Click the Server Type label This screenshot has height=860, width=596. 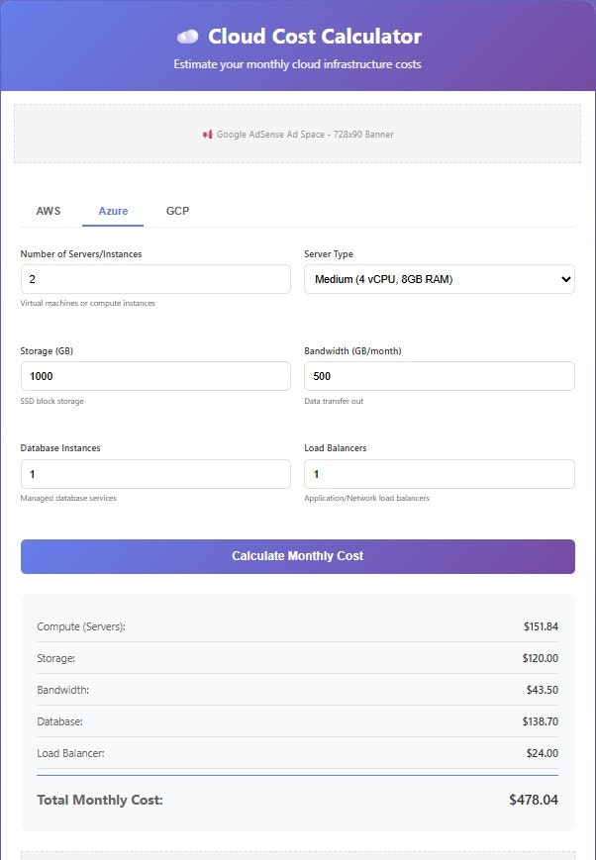point(329,254)
